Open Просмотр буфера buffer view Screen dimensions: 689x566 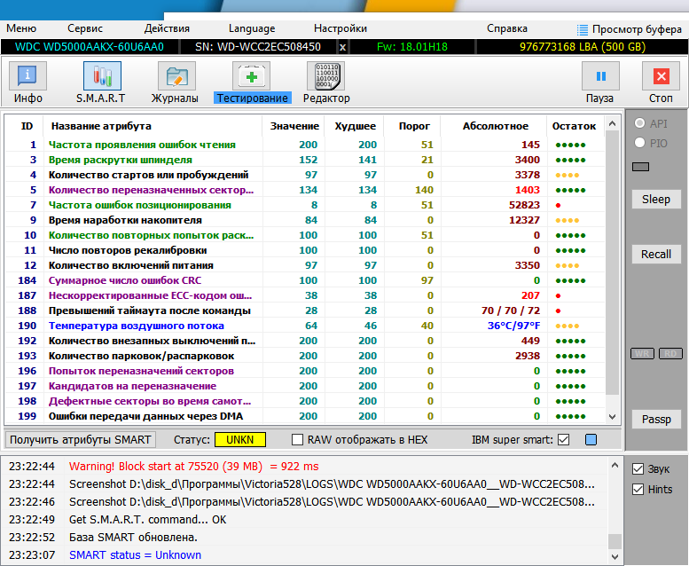coord(630,28)
